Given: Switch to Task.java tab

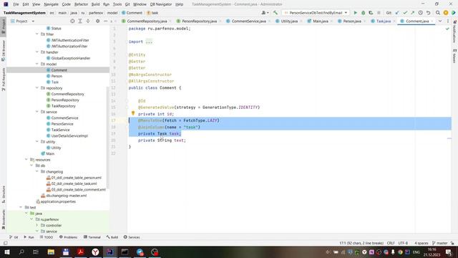Looking at the screenshot, I should (383, 21).
